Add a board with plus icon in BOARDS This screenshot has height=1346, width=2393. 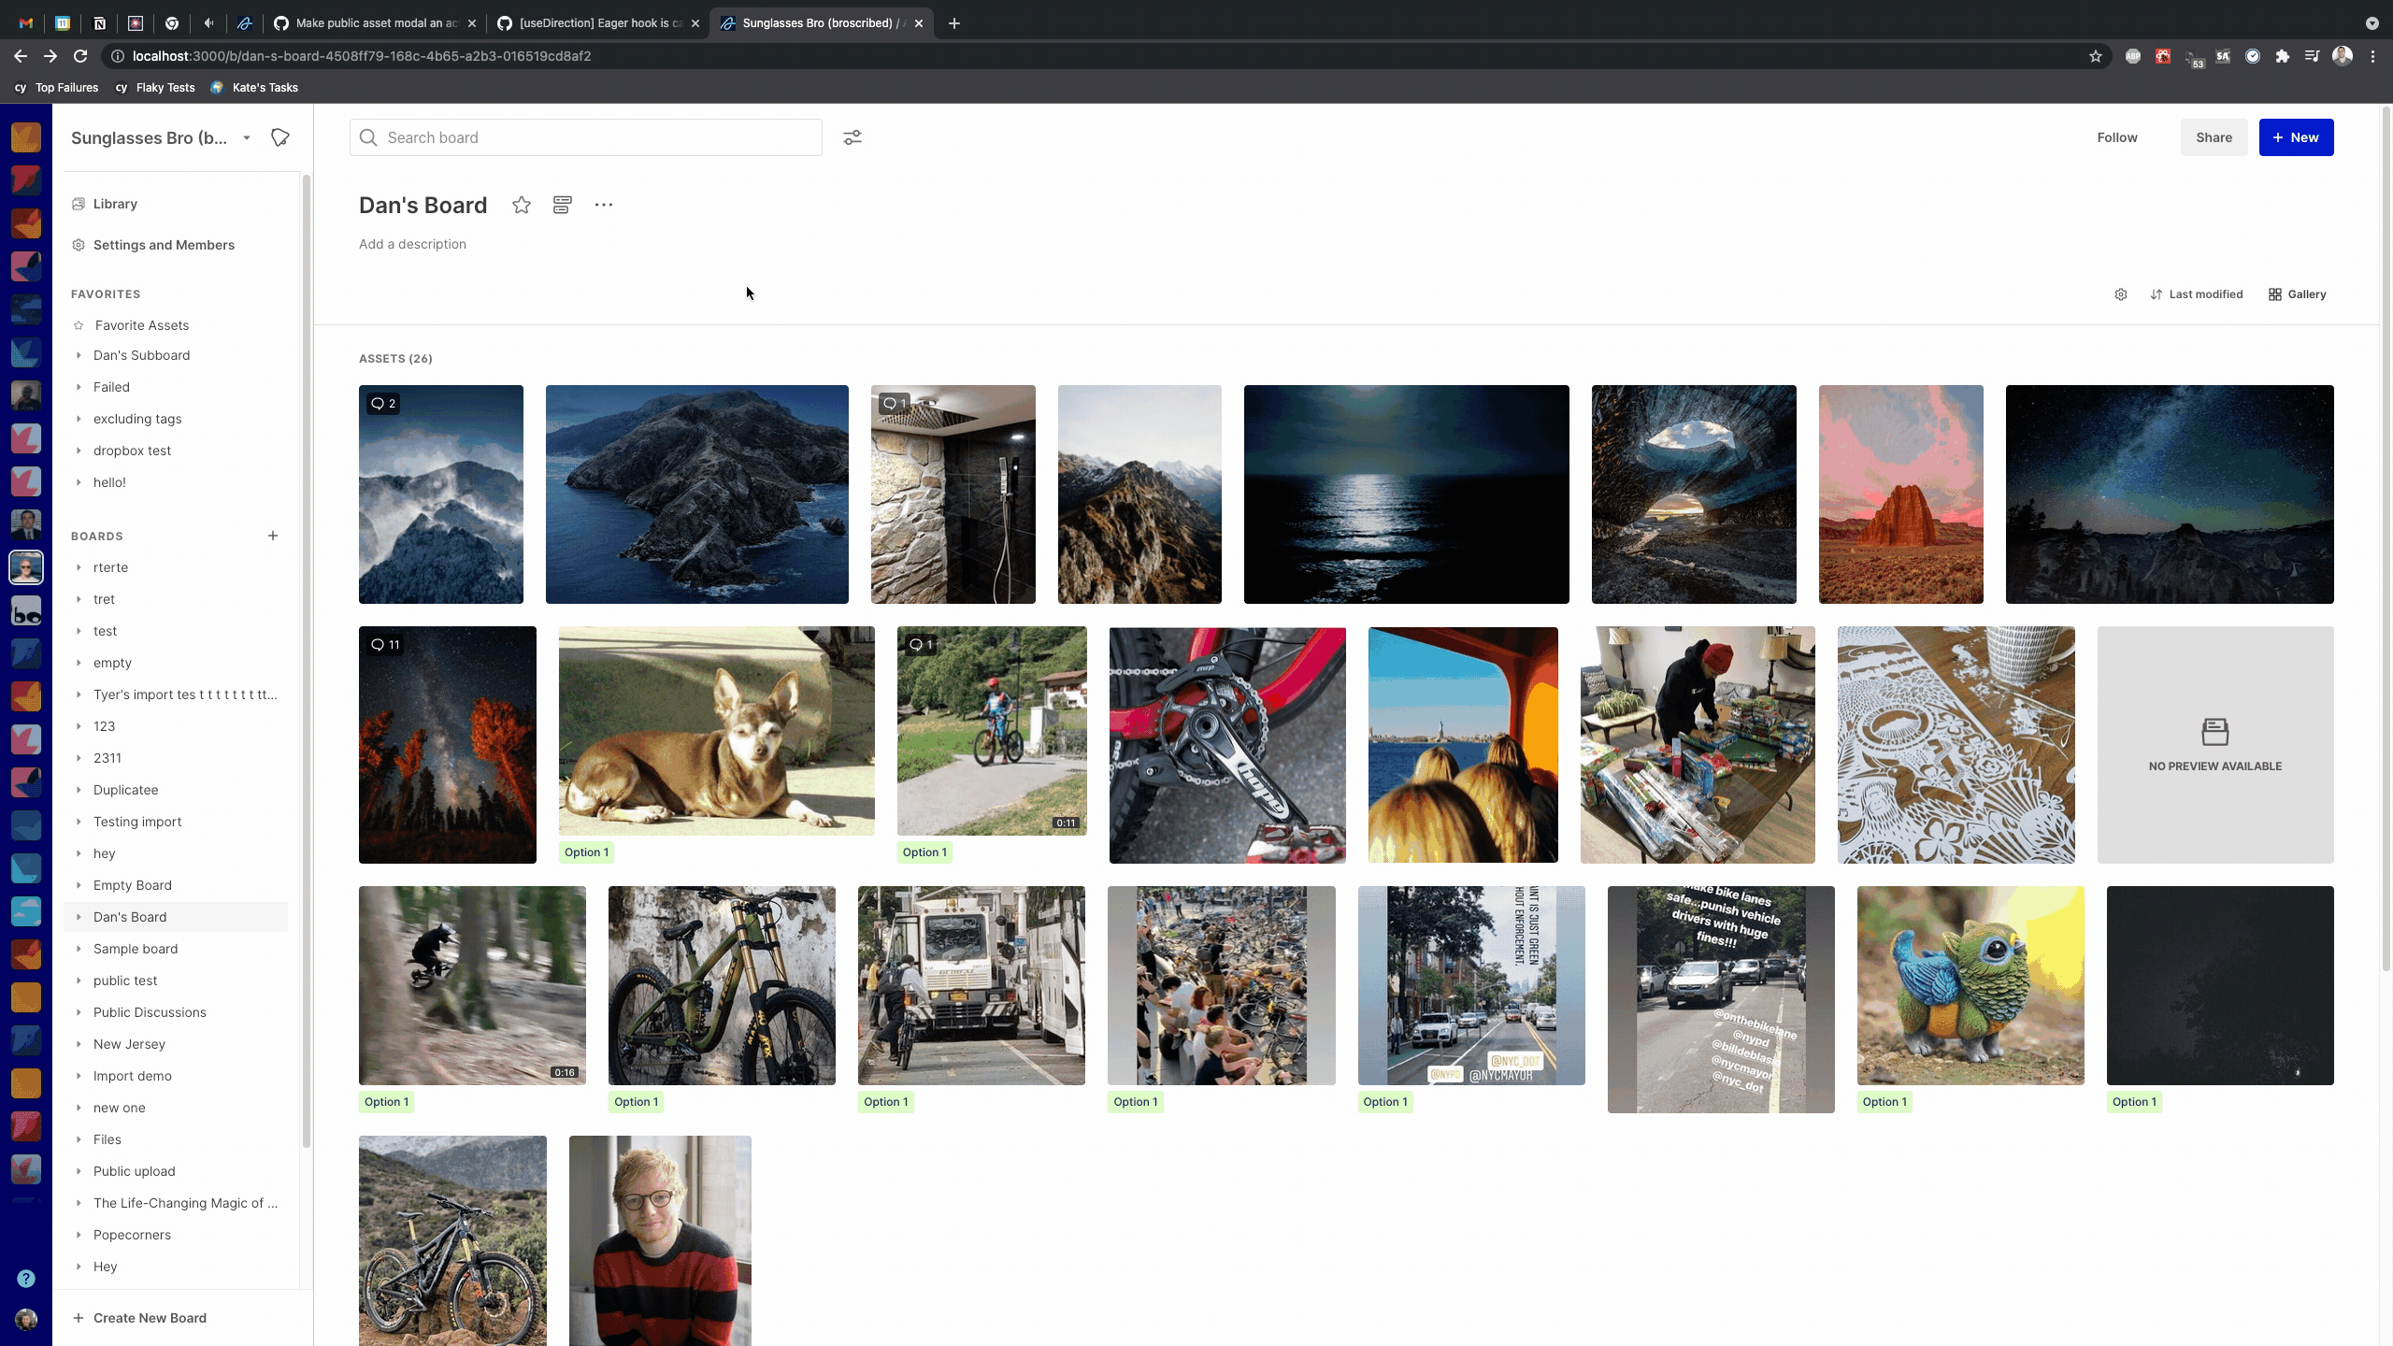[273, 536]
